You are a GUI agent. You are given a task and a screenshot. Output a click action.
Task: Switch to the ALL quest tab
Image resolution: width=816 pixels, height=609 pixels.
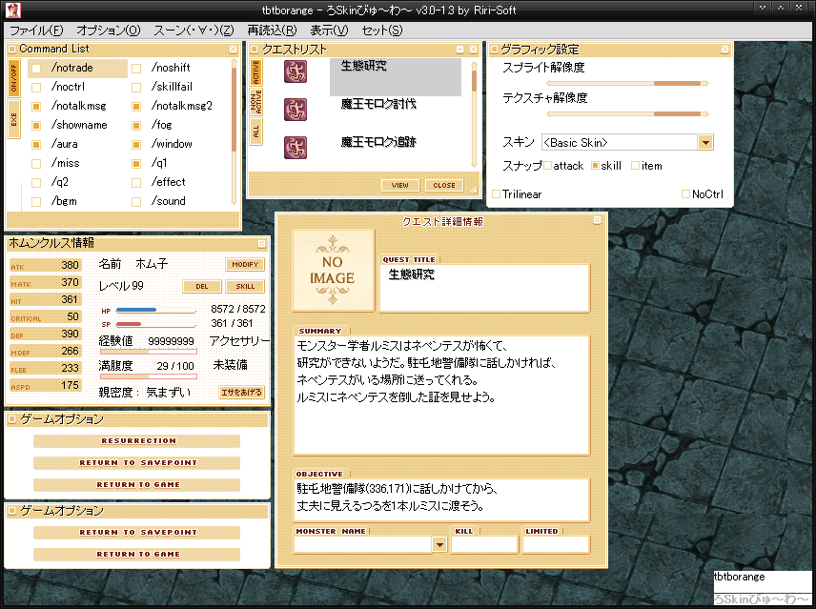[x=255, y=132]
